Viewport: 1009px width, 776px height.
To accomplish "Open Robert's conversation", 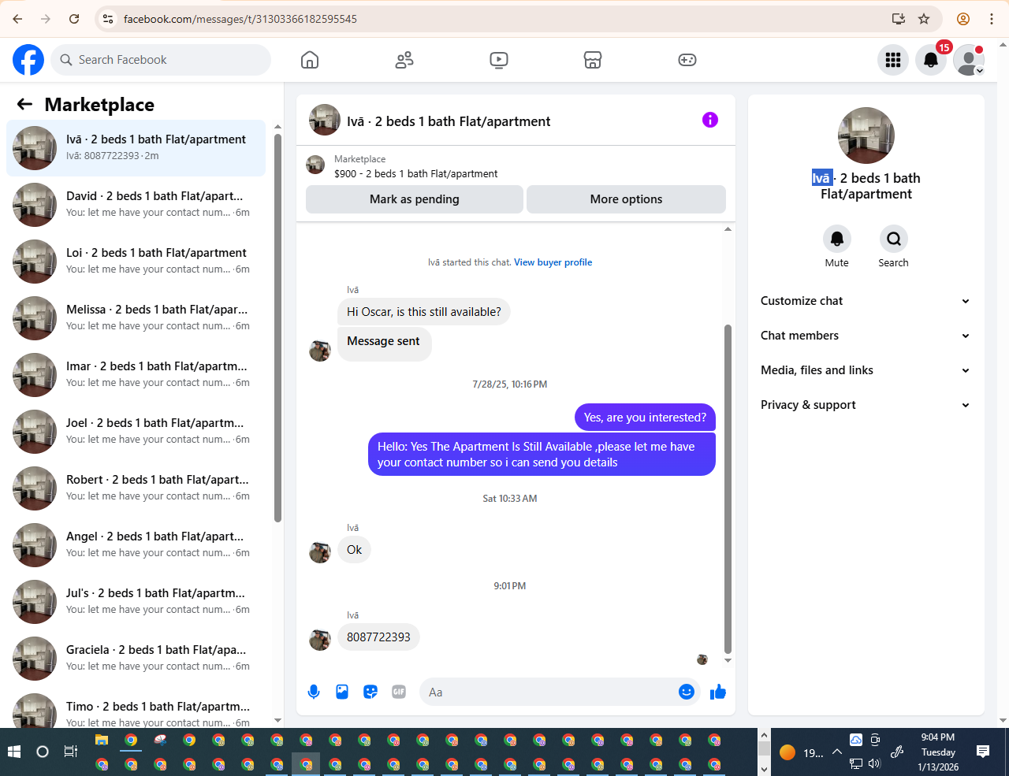I will 136,488.
